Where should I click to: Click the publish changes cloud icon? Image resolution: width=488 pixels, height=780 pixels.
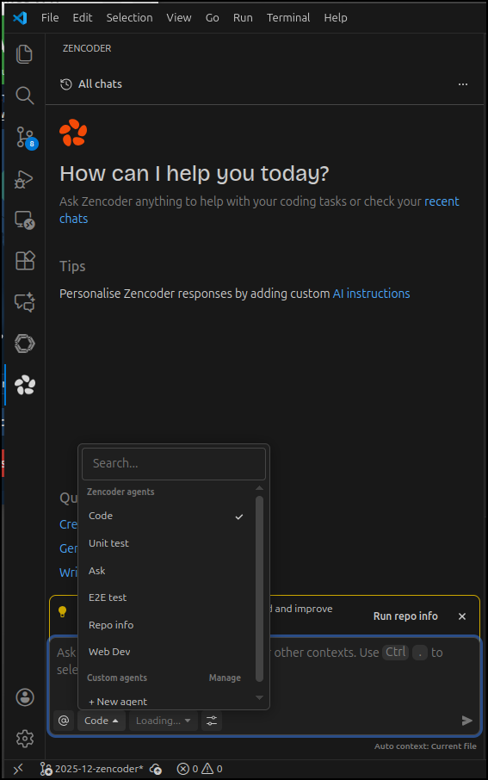click(156, 769)
